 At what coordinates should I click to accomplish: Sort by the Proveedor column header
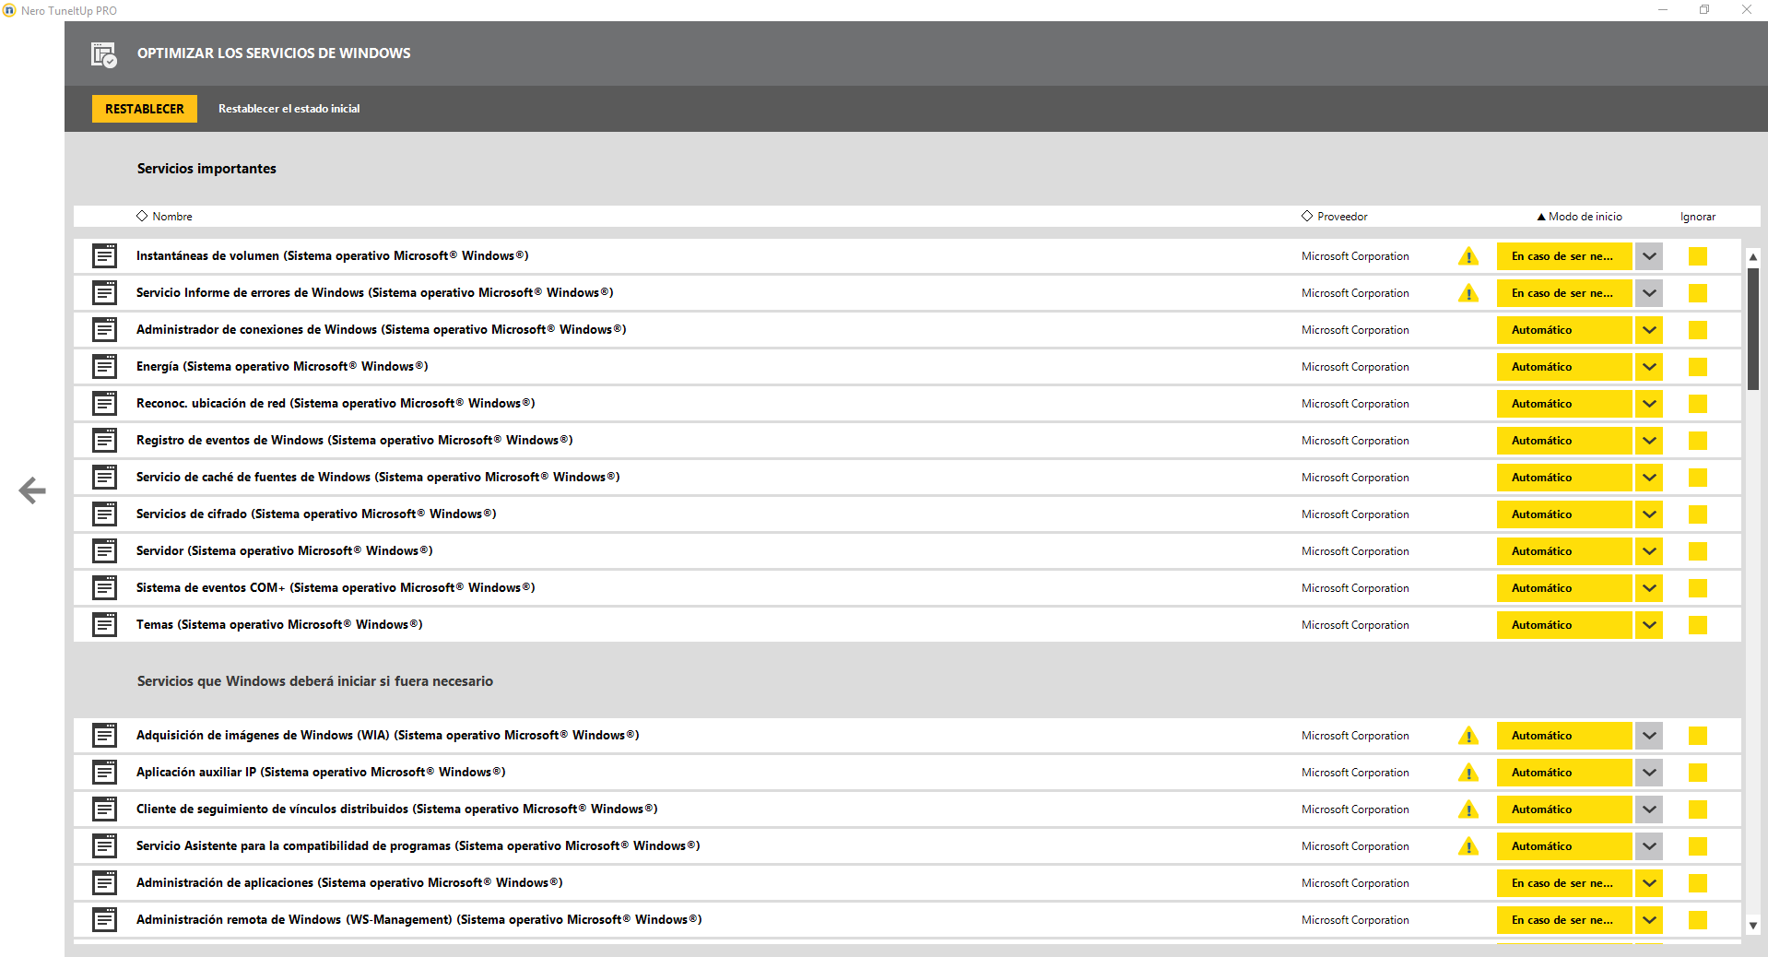click(x=1334, y=217)
